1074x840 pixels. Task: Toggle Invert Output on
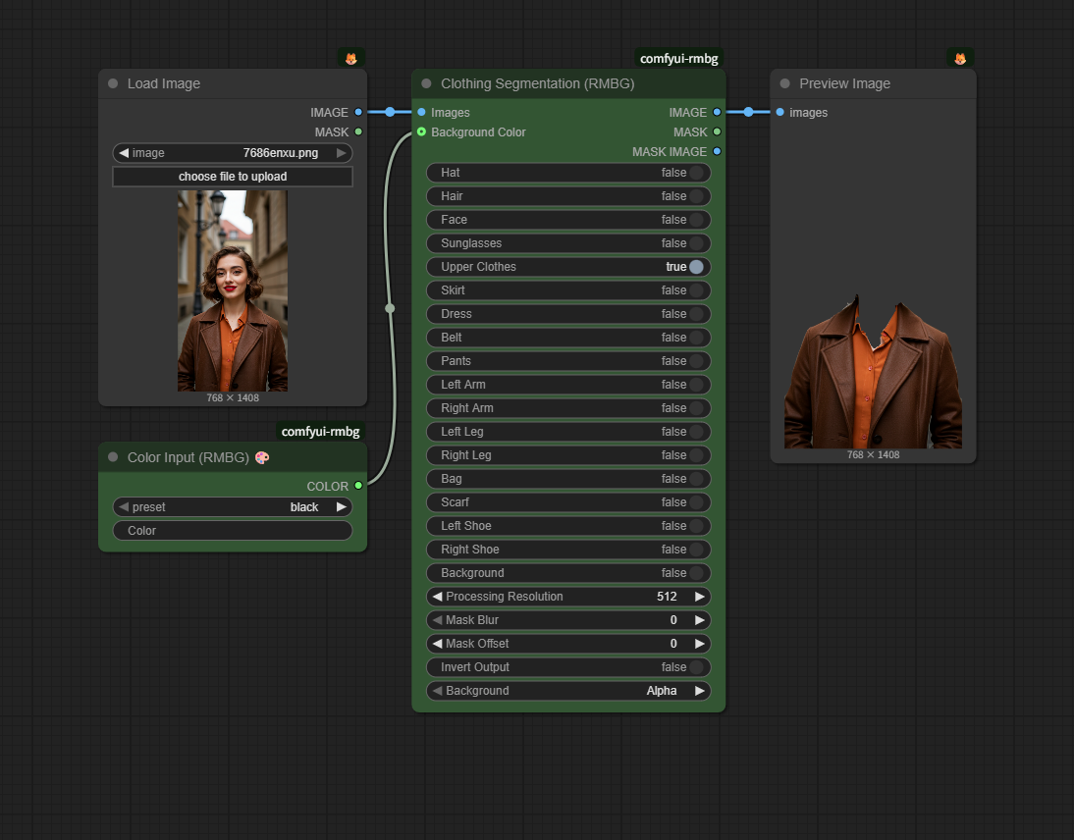tap(696, 667)
